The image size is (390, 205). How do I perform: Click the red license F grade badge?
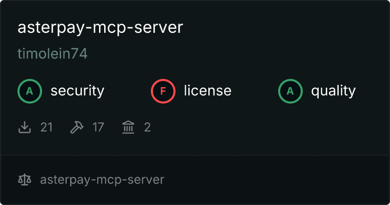(x=163, y=91)
